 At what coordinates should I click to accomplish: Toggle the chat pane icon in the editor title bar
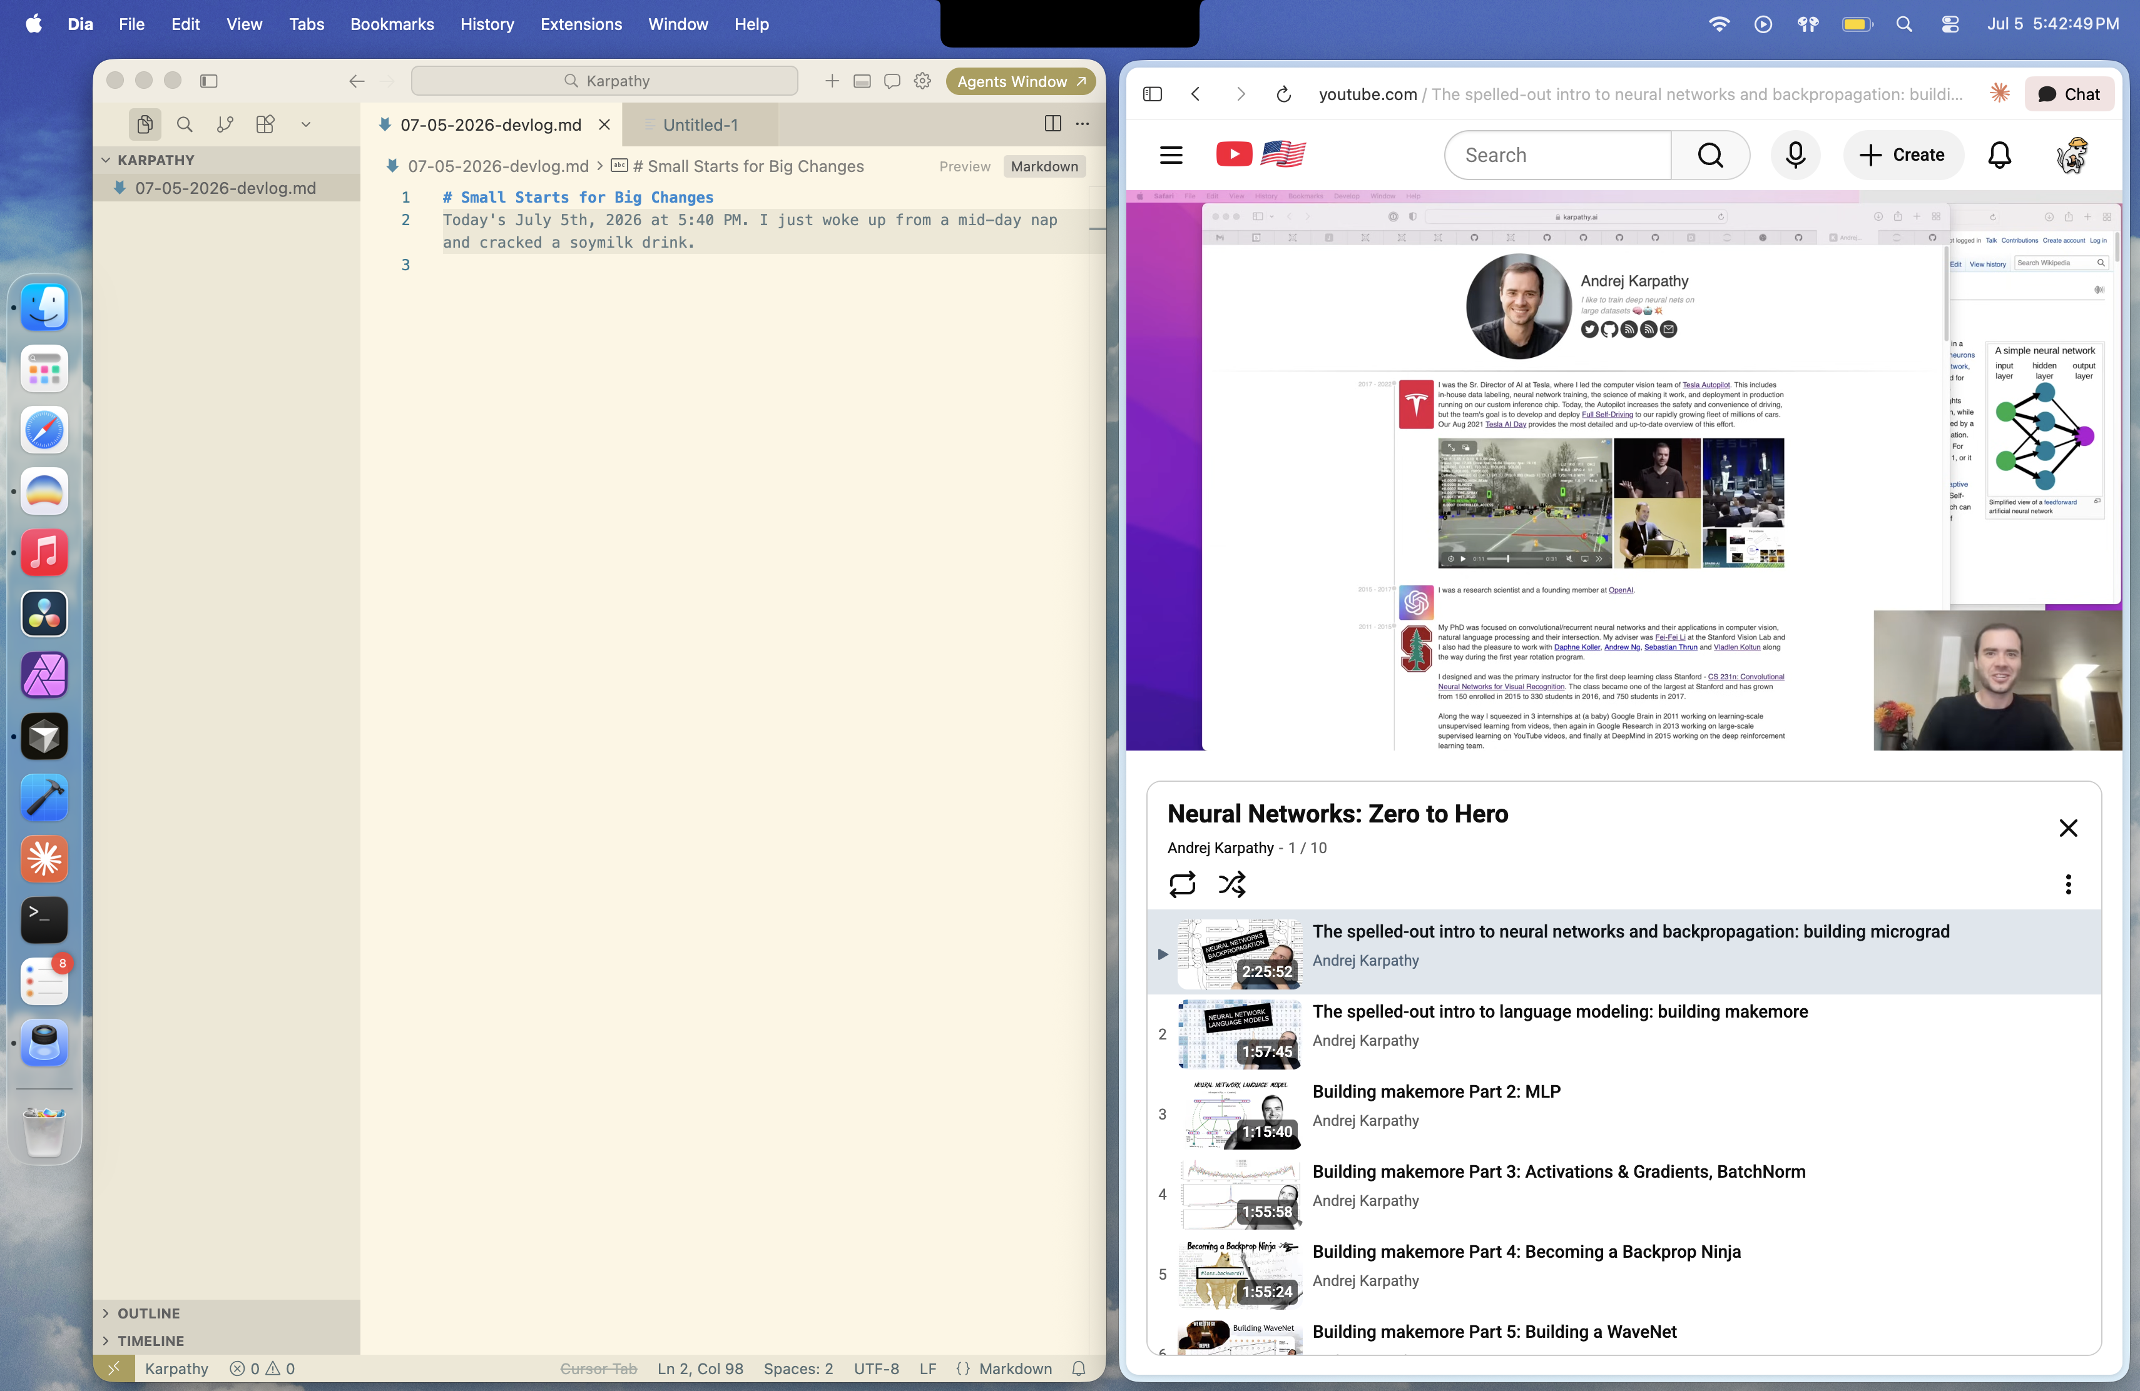tap(892, 81)
